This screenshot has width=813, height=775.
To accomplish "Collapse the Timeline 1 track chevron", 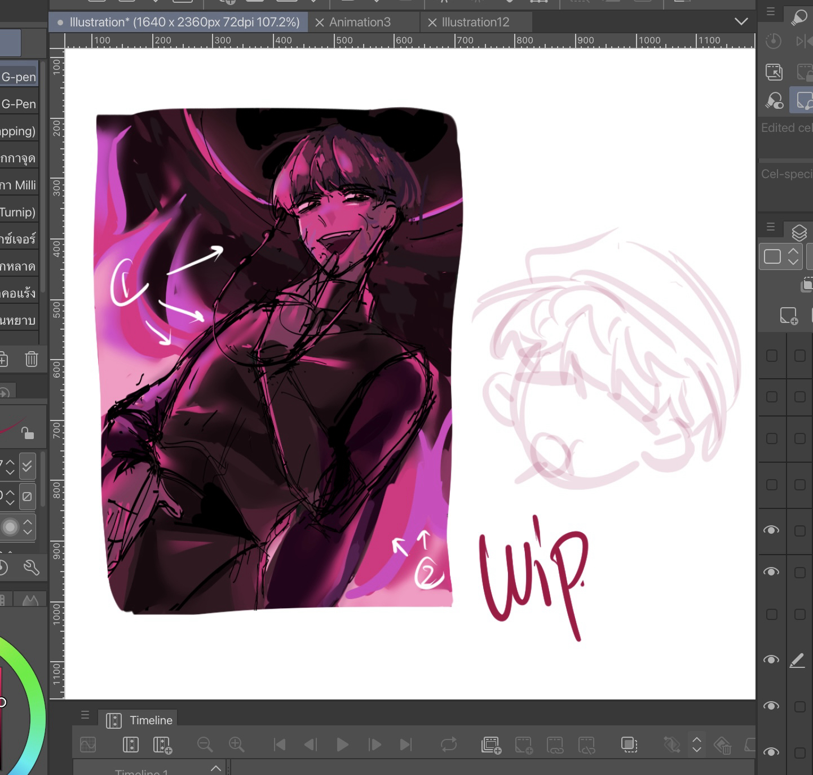I will (x=215, y=768).
